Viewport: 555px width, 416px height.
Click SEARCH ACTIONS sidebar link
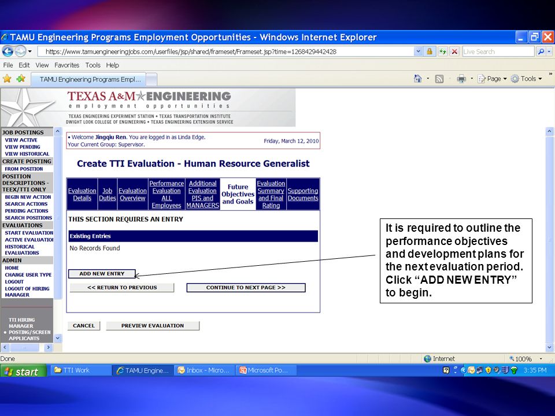[26, 204]
